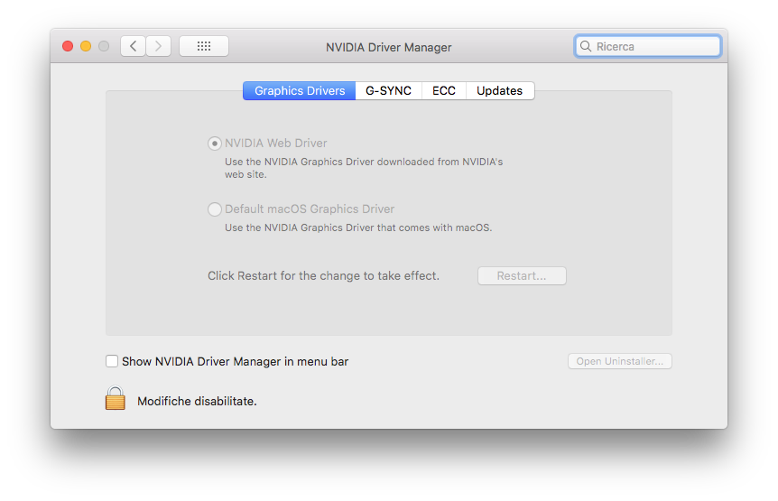Focus the Ricerca search field
The width and height of the screenshot is (778, 501).
point(647,46)
